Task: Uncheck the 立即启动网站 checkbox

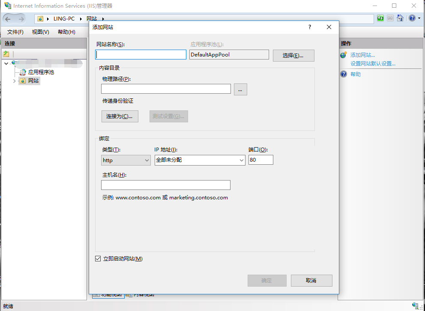Action: (98, 259)
